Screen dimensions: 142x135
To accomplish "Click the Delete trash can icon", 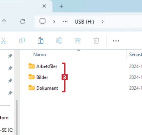I will point(96,40).
